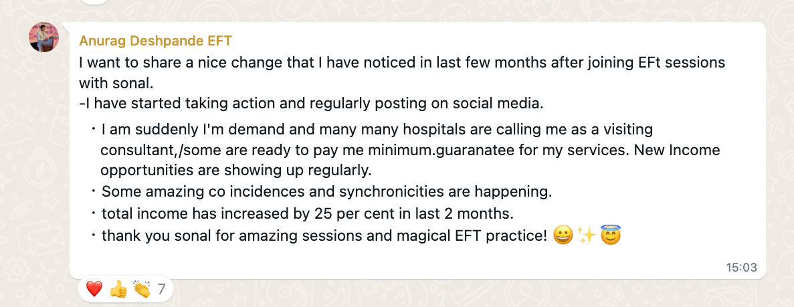Click the line starting "I want to share"

coord(401,63)
